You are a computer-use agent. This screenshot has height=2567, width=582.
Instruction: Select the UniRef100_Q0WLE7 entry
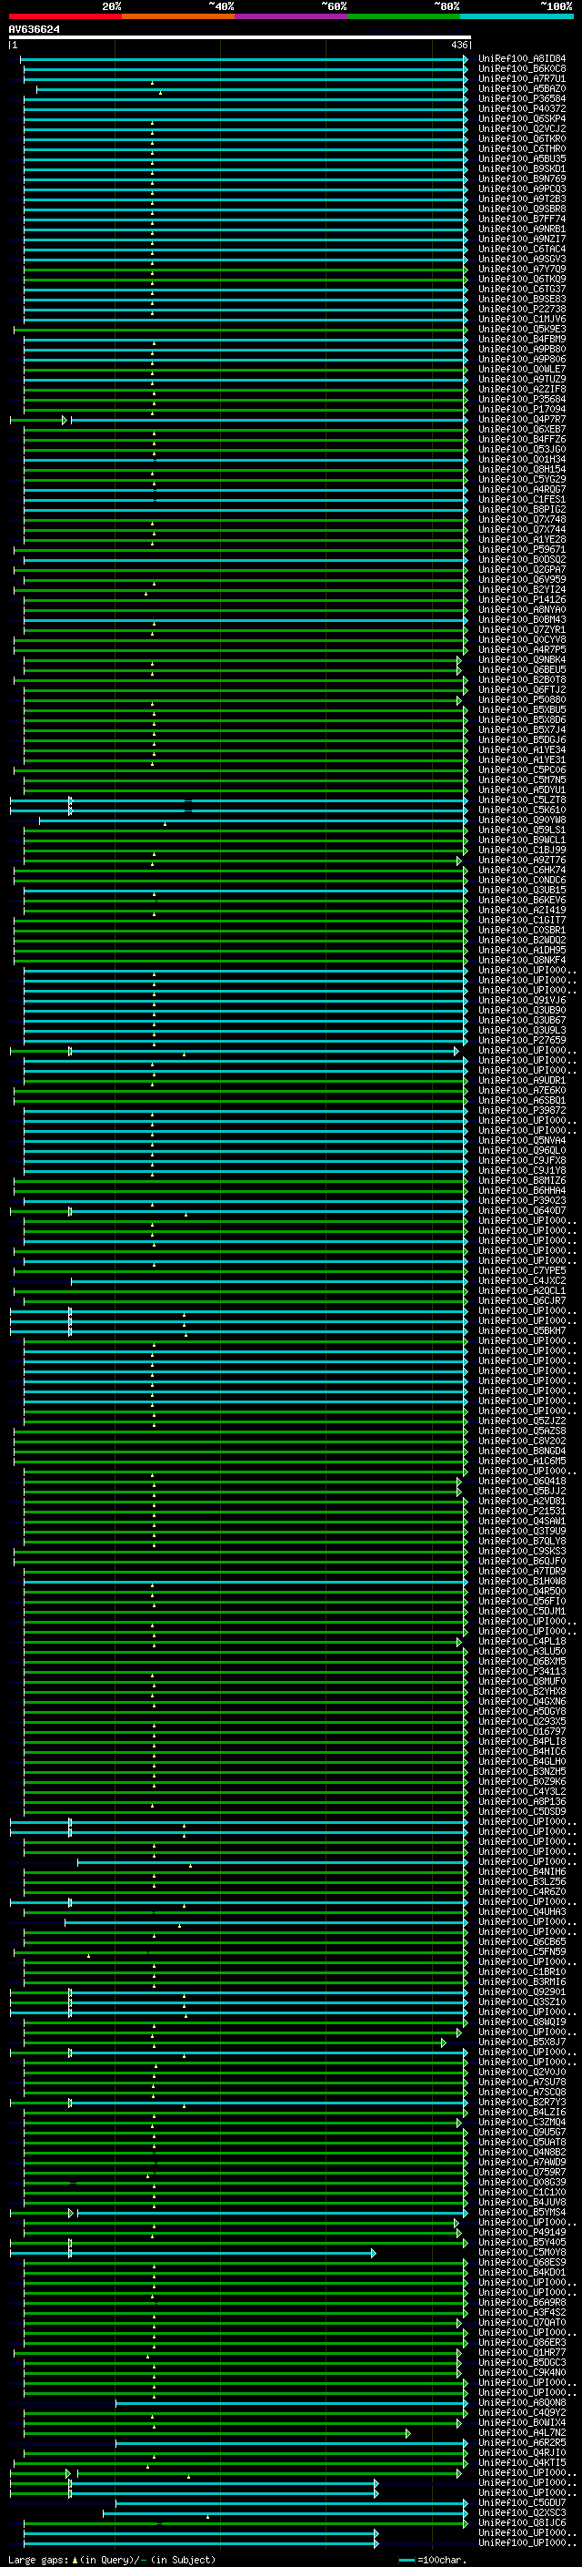(x=522, y=369)
